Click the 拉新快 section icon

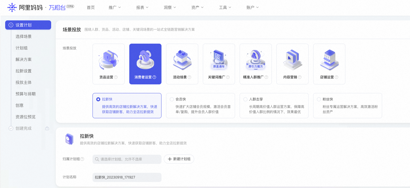[69, 139]
